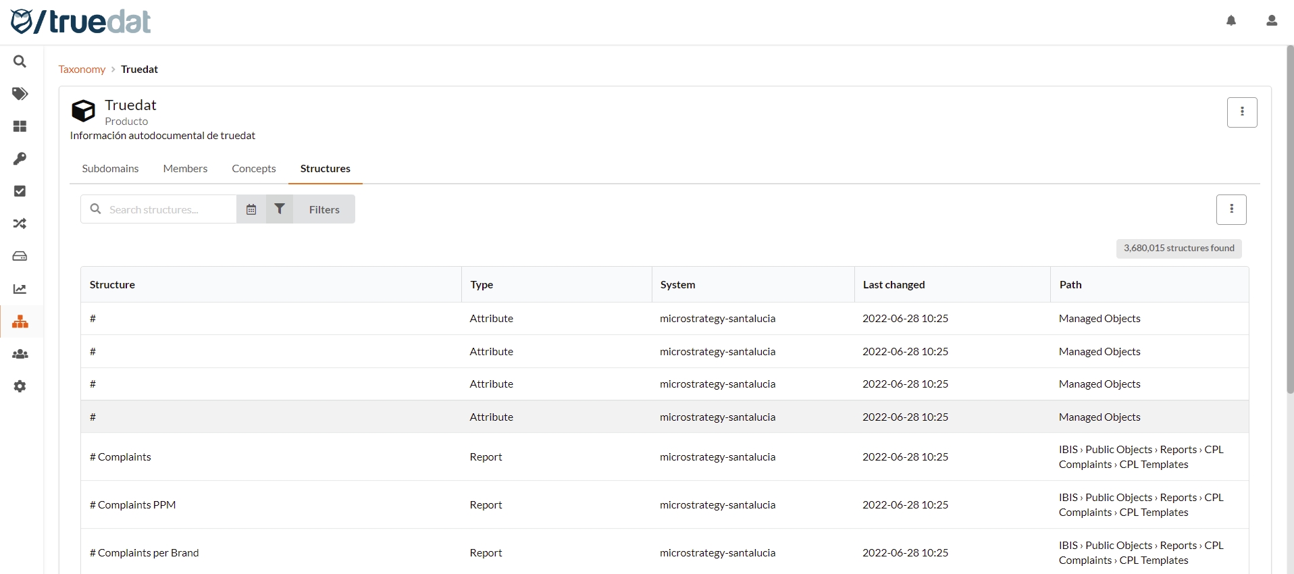Open the hard drive icon in sidebar

[20, 256]
